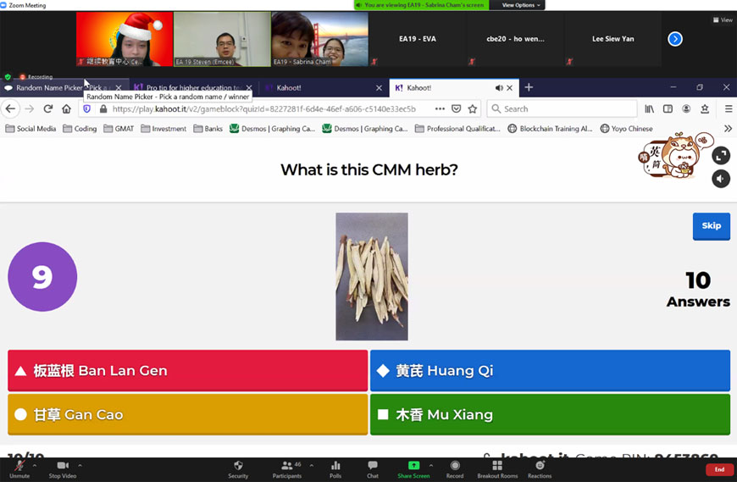Open the Coding bookmarks folder
The height and width of the screenshot is (482, 737).
80,129
